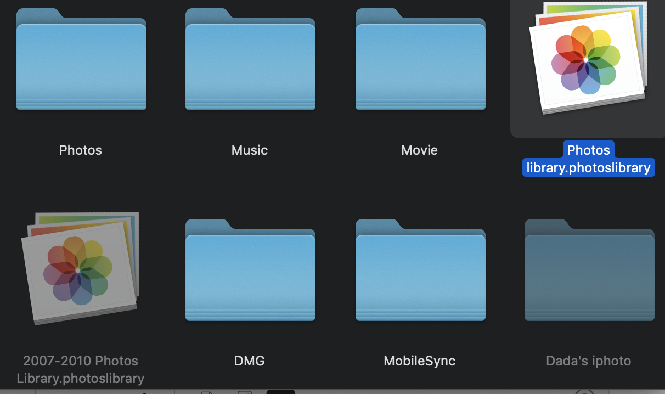This screenshot has width=665, height=394.
Task: Click the "Photos" folder name label
Action: click(x=81, y=150)
